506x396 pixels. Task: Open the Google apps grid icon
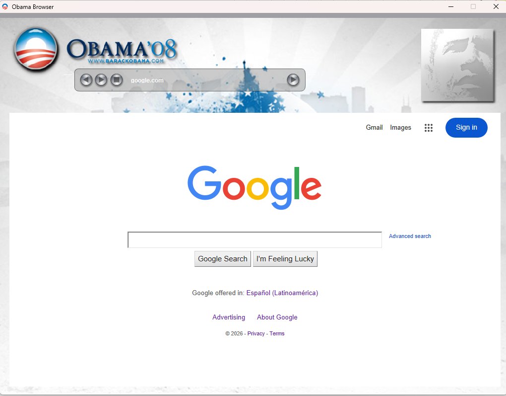click(428, 128)
